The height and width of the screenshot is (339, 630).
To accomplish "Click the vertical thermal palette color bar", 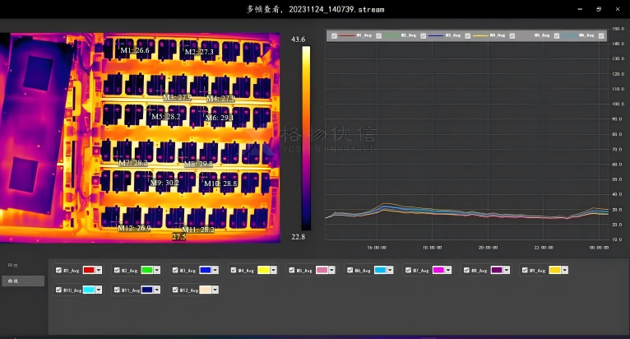I will pyautogui.click(x=306, y=138).
